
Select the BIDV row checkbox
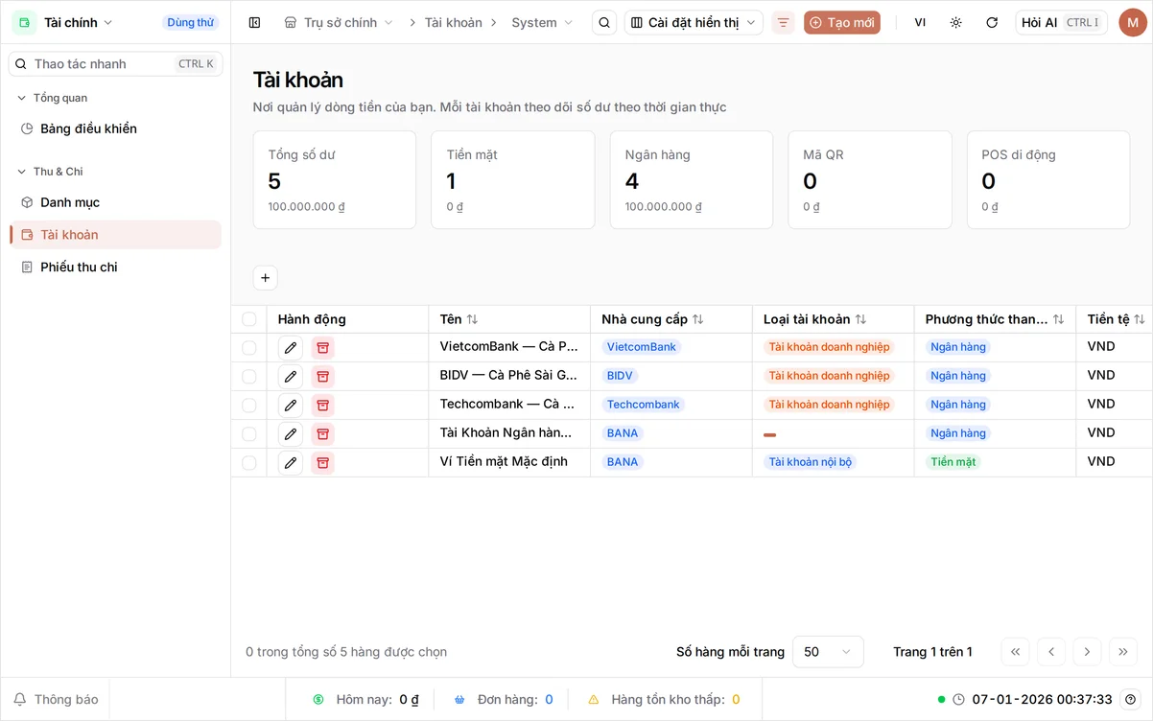coord(249,376)
